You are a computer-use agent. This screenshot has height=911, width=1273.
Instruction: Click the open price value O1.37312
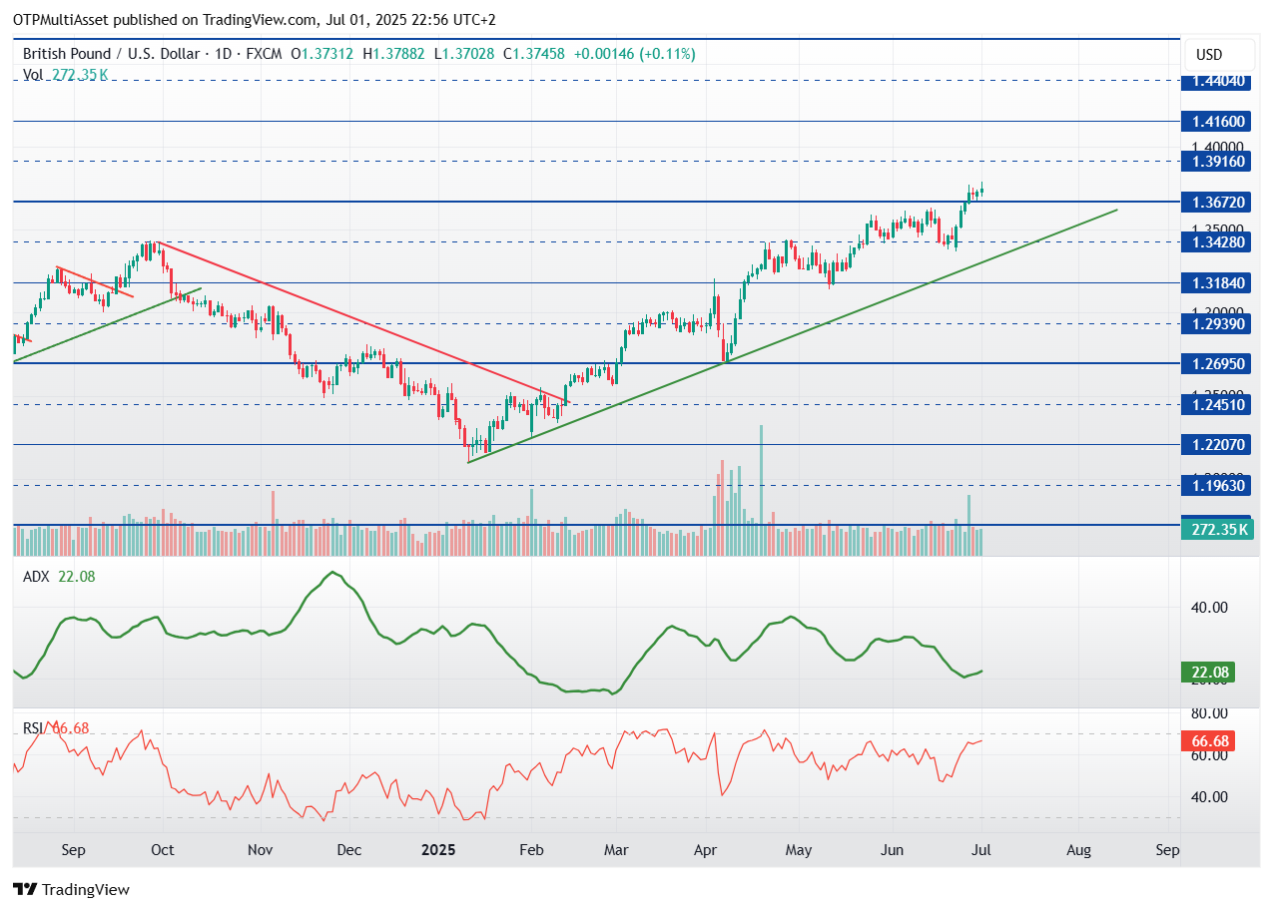(x=322, y=53)
